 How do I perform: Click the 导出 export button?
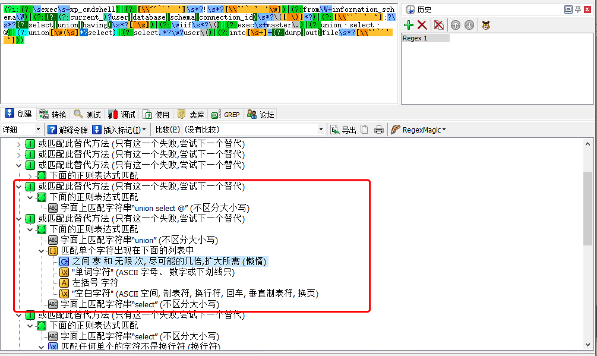pos(343,130)
